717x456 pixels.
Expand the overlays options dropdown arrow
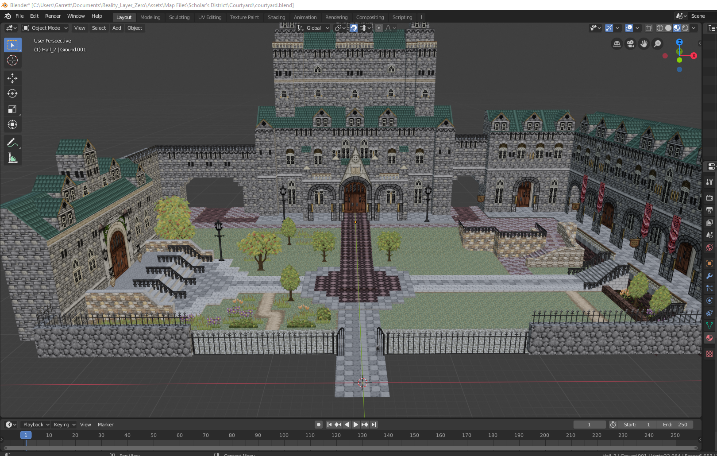(x=637, y=28)
